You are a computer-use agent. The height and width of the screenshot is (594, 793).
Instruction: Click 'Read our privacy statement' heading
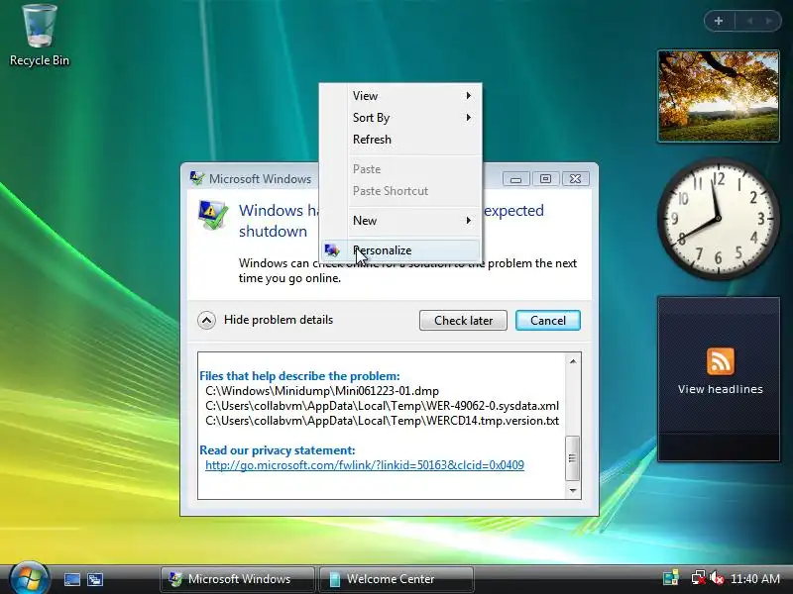coord(278,450)
